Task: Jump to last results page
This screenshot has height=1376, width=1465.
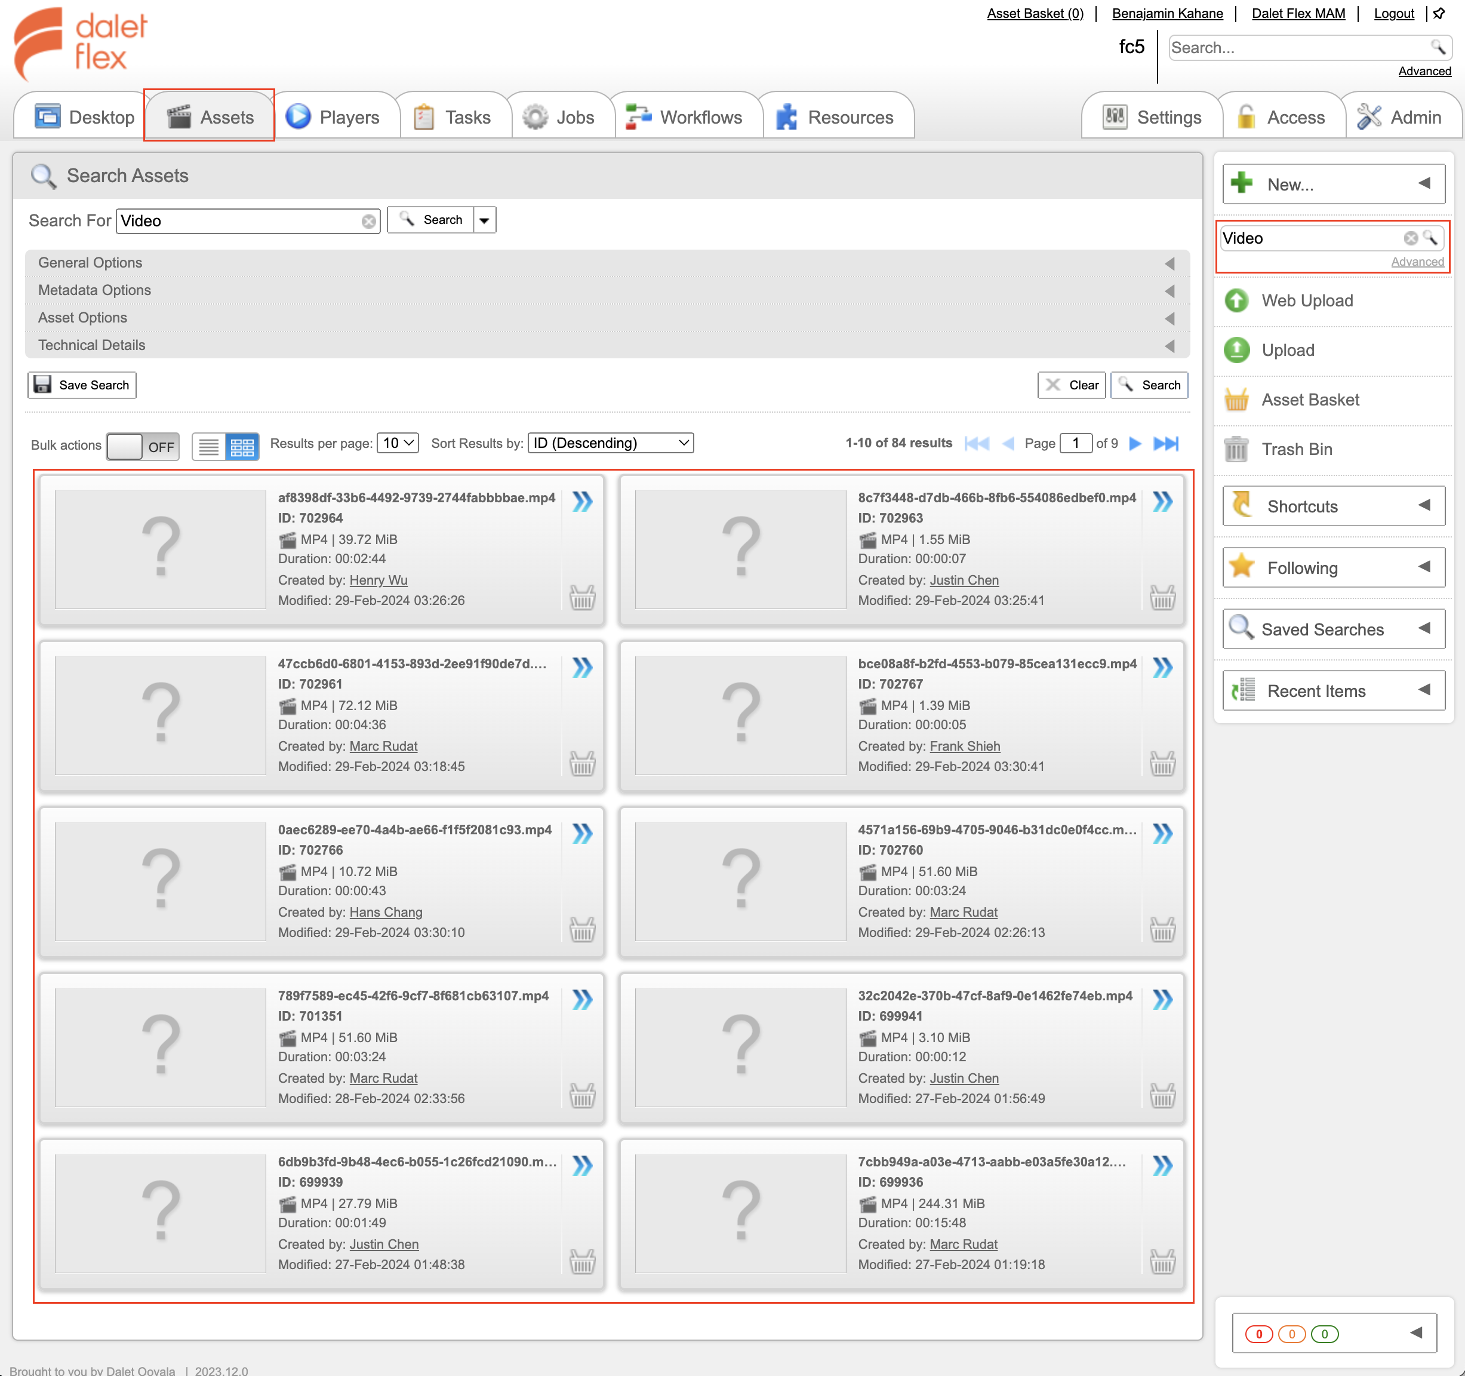Action: (1166, 443)
